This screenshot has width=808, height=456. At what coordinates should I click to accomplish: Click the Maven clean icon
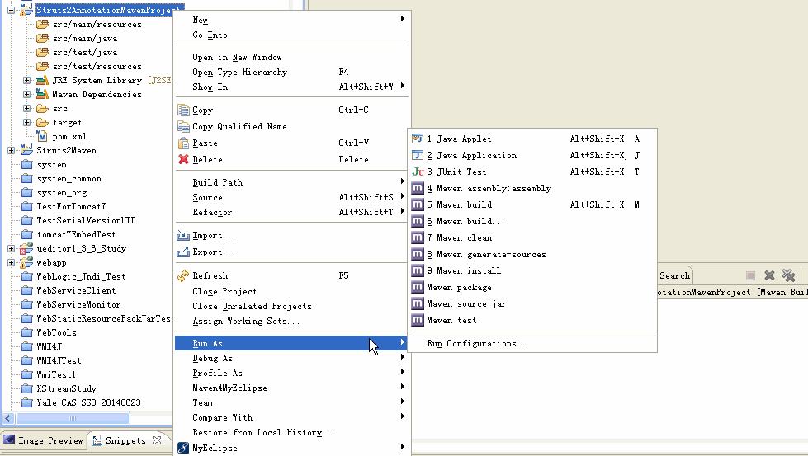pyautogui.click(x=418, y=238)
